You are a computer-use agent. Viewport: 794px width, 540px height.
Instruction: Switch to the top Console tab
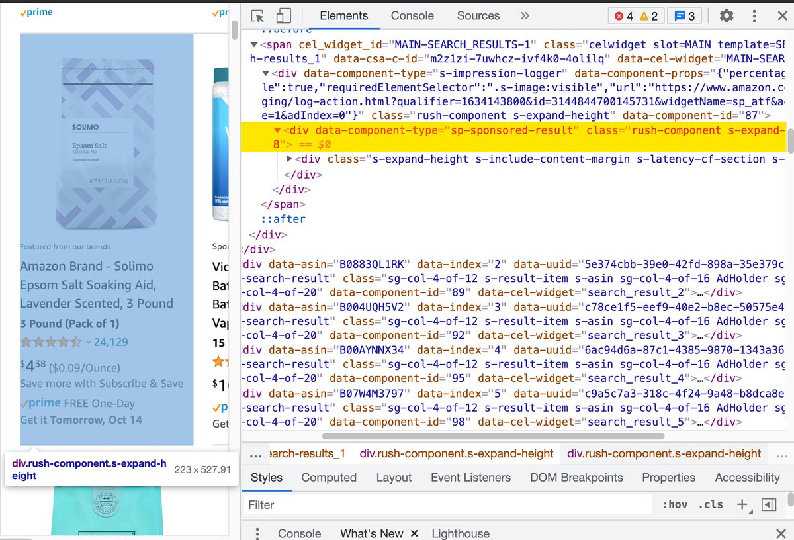point(412,15)
